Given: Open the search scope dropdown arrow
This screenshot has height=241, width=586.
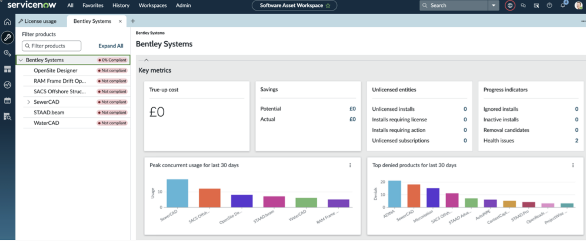Looking at the screenshot, I should click(x=494, y=5).
